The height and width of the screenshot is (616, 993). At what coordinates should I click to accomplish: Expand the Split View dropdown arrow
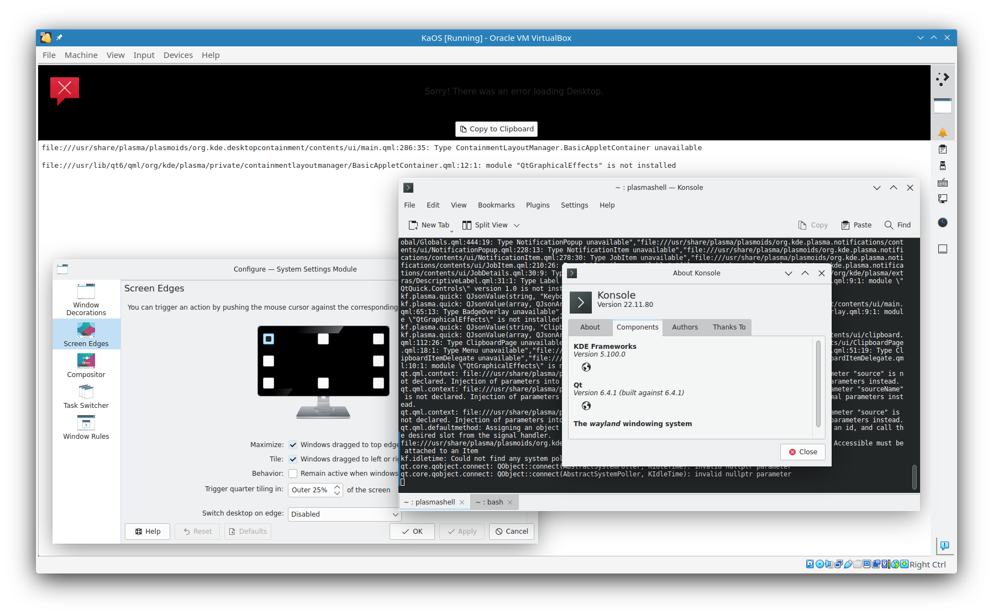pos(517,225)
